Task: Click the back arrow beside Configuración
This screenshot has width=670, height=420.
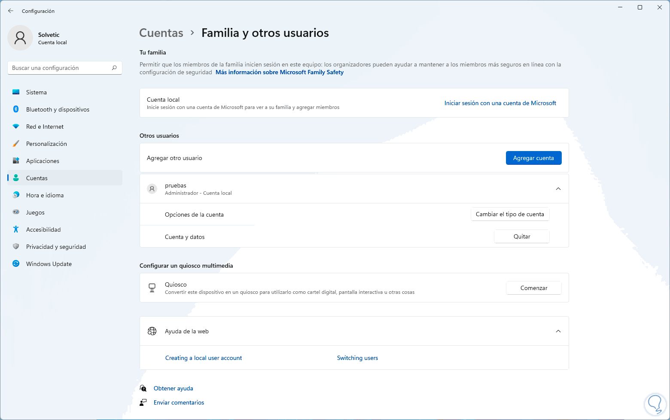Action: (11, 11)
